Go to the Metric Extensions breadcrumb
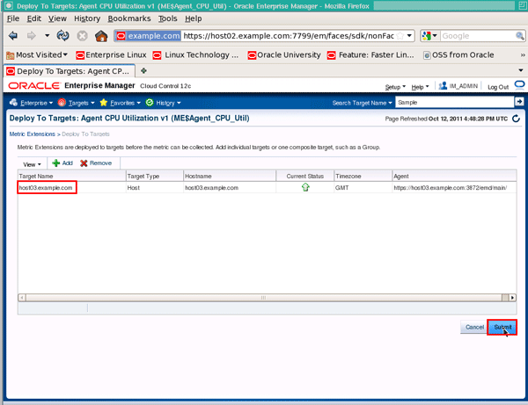The width and height of the screenshot is (528, 405). click(32, 134)
